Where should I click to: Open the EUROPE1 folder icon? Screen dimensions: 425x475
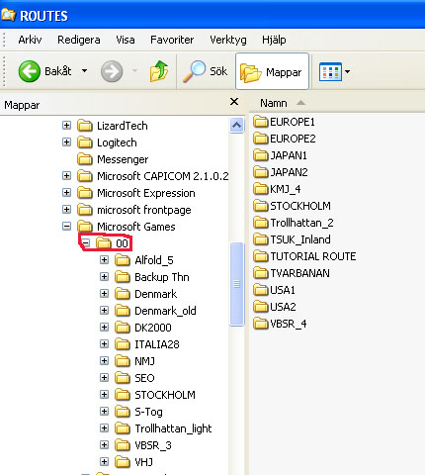[x=261, y=122]
